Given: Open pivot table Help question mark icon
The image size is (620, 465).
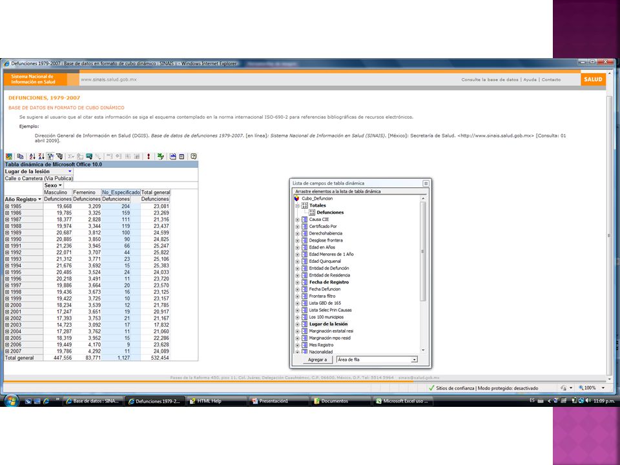Looking at the screenshot, I should pyautogui.click(x=193, y=156).
